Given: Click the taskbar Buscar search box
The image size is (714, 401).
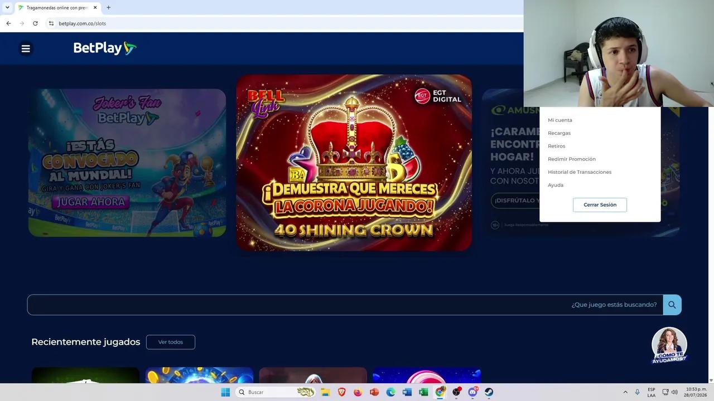Looking at the screenshot, I should pos(276,392).
